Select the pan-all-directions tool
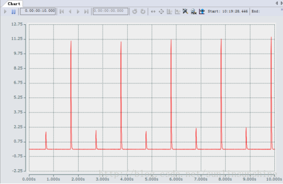The height and width of the screenshot is (184, 283). click(161, 12)
